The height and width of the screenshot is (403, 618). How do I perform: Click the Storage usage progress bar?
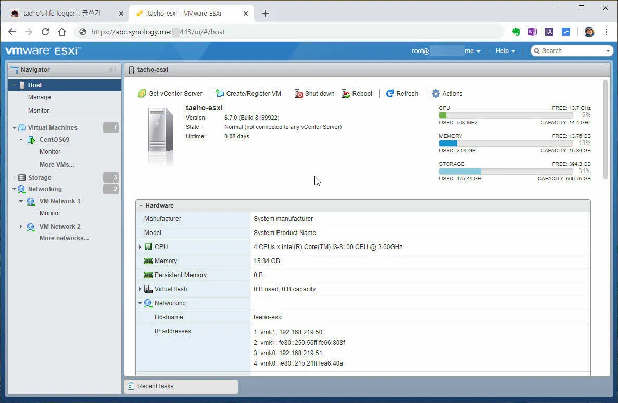[506, 171]
